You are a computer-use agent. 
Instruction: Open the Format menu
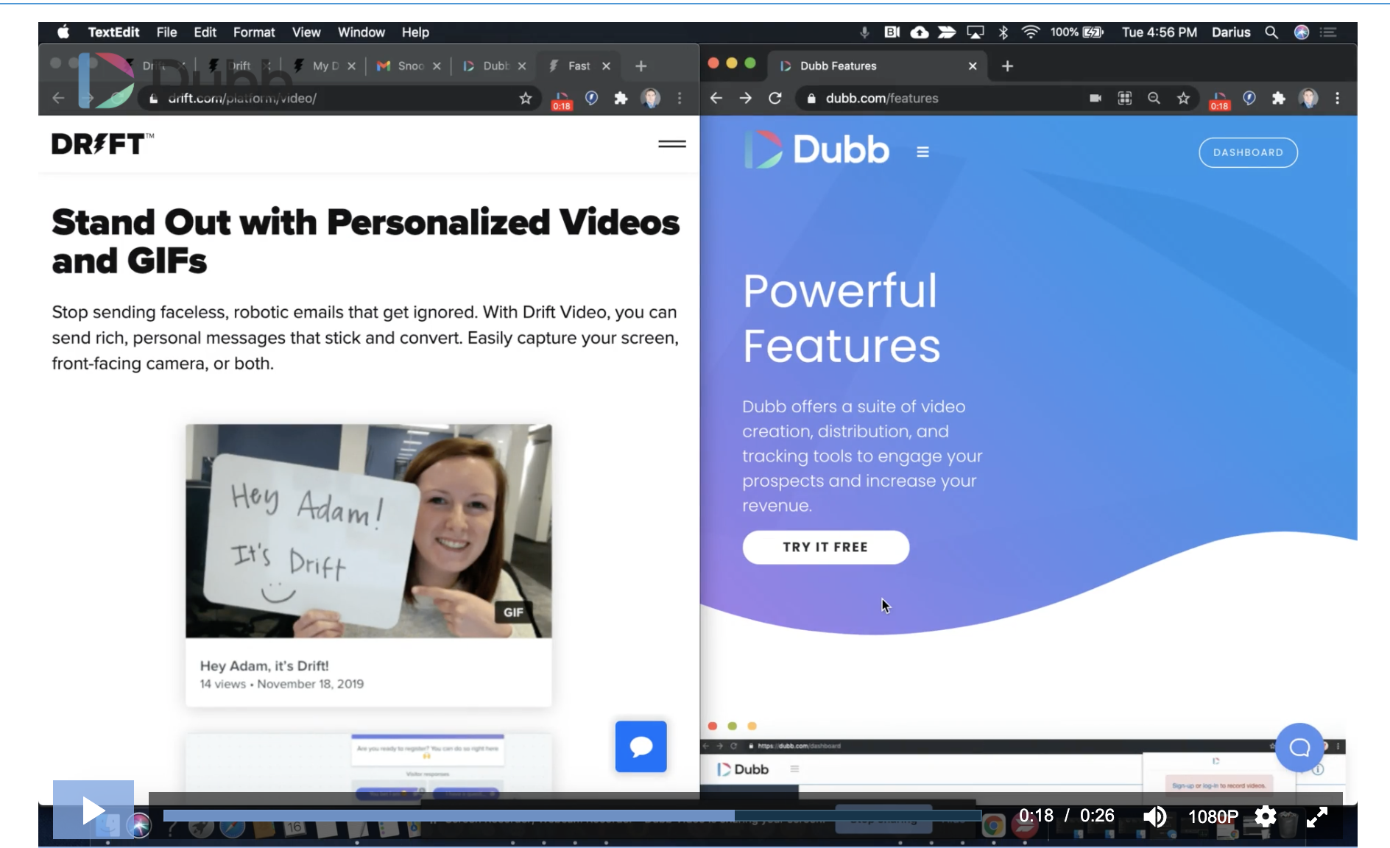tap(254, 32)
